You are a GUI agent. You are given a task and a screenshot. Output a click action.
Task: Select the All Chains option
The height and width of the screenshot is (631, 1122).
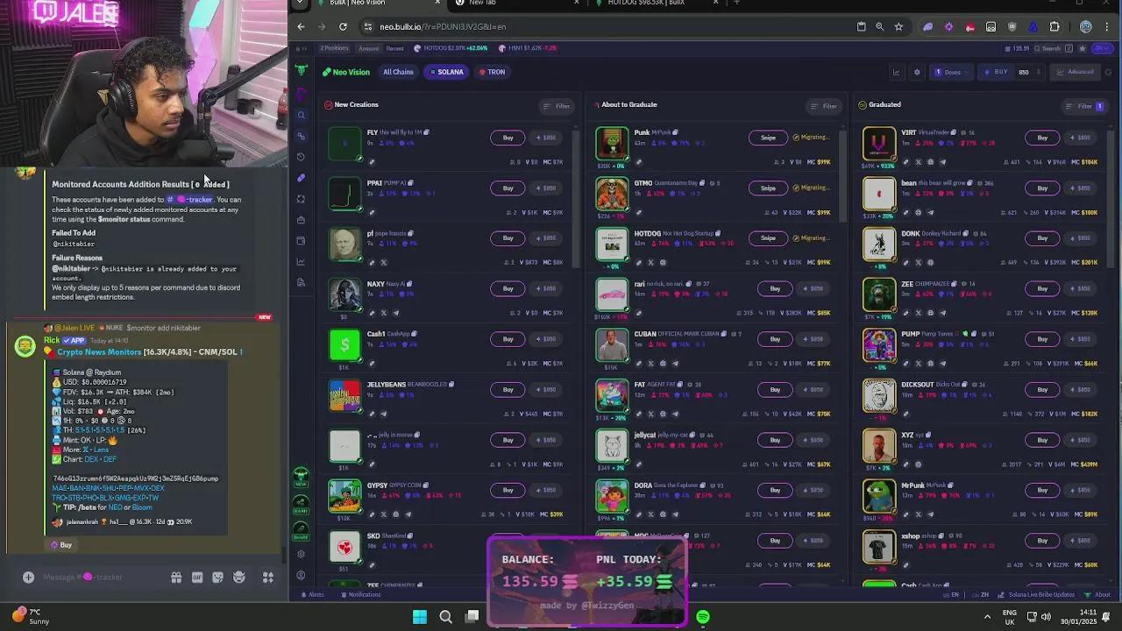(x=398, y=72)
